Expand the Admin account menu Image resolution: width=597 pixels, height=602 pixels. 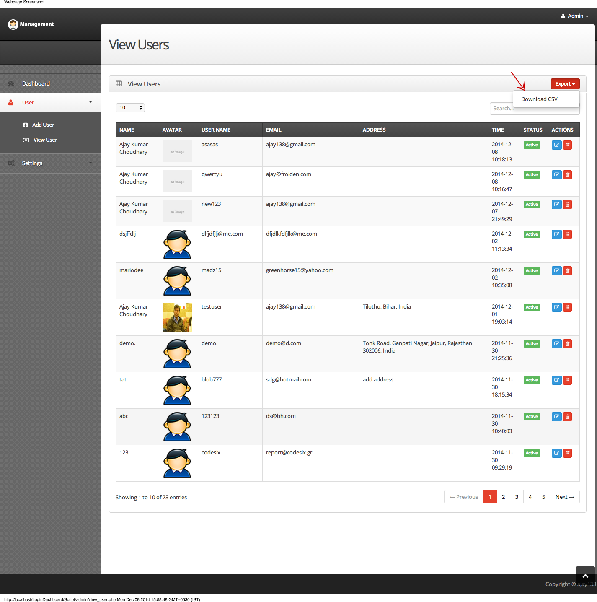click(574, 16)
